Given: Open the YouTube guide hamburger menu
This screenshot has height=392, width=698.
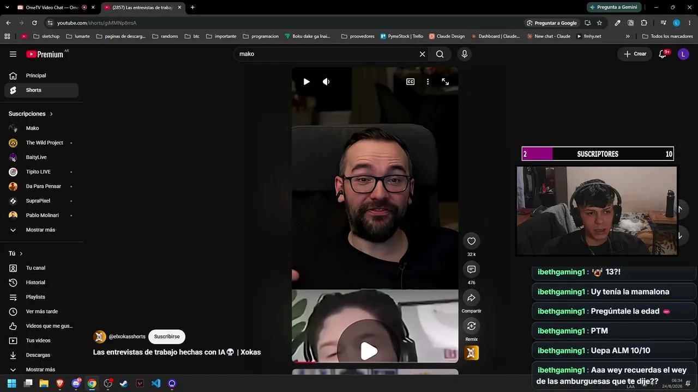Looking at the screenshot, I should pos(13,54).
